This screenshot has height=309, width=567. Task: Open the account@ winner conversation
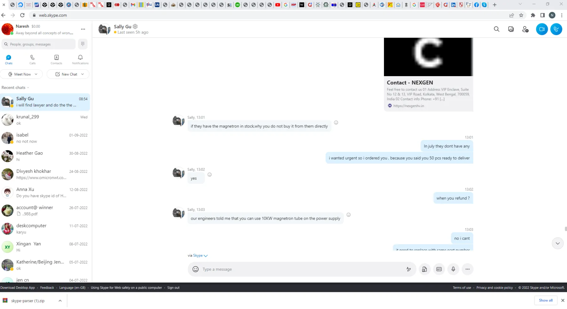point(45,211)
